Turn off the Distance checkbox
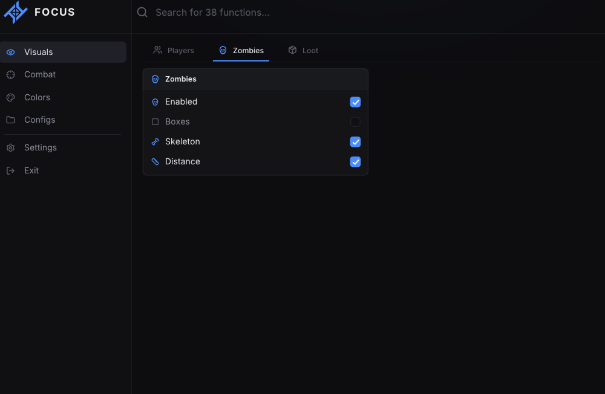Viewport: 605px width, 394px height. pyautogui.click(x=355, y=162)
